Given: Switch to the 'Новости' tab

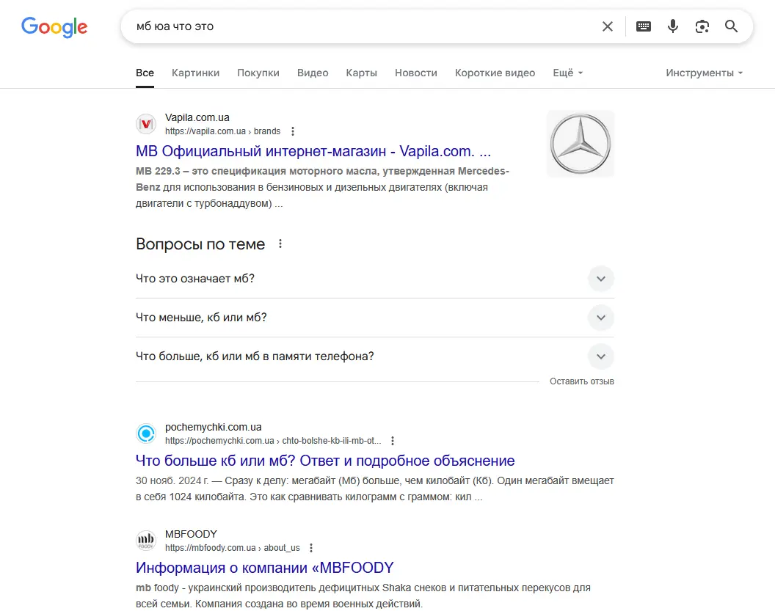Looking at the screenshot, I should 415,73.
